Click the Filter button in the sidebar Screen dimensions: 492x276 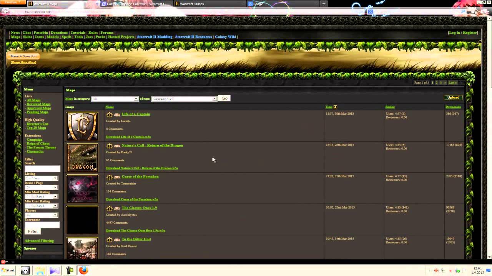pyautogui.click(x=33, y=231)
